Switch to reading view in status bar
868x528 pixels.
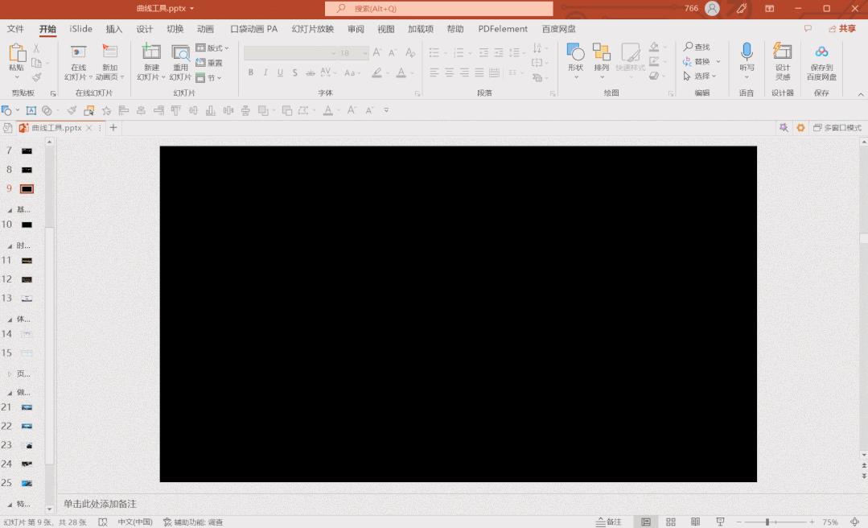point(696,522)
